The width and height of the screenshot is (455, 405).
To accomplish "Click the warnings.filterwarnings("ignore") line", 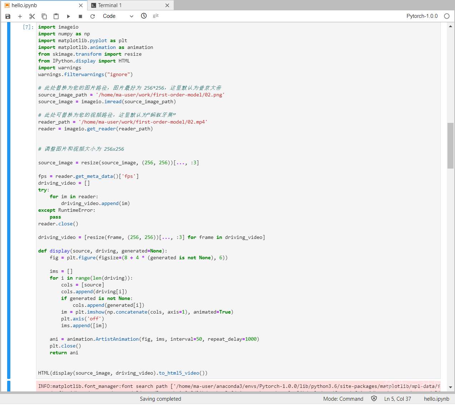I will [85, 75].
